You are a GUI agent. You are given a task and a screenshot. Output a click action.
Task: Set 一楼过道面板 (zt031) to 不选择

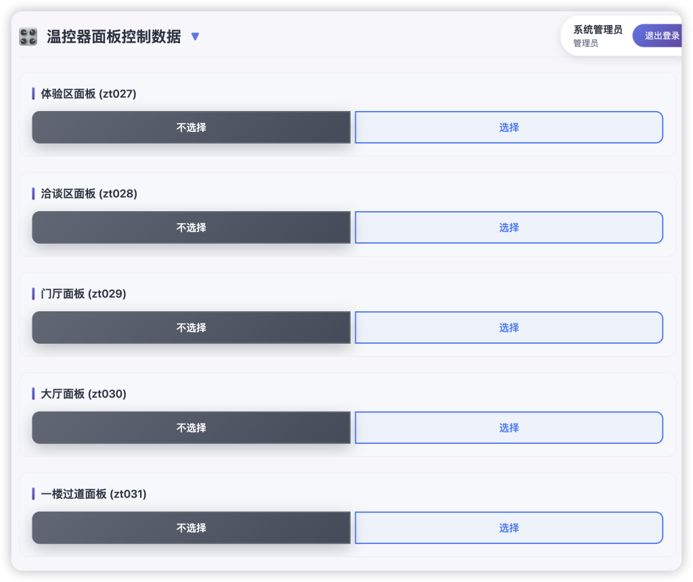point(191,528)
